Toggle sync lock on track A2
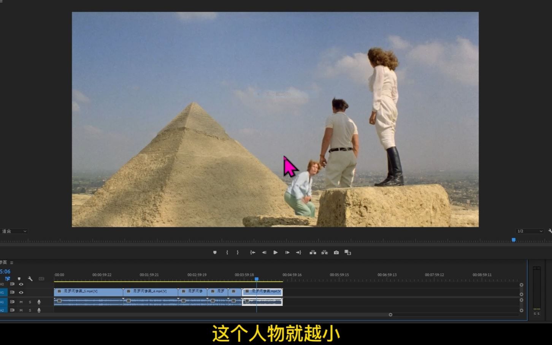The height and width of the screenshot is (345, 552). click(12, 310)
